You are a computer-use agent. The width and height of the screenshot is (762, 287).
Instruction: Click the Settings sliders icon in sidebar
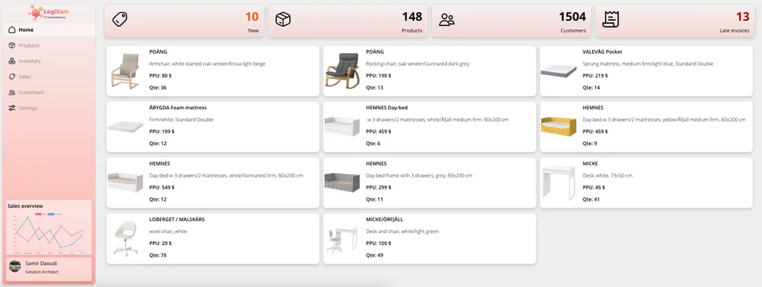pyautogui.click(x=12, y=108)
